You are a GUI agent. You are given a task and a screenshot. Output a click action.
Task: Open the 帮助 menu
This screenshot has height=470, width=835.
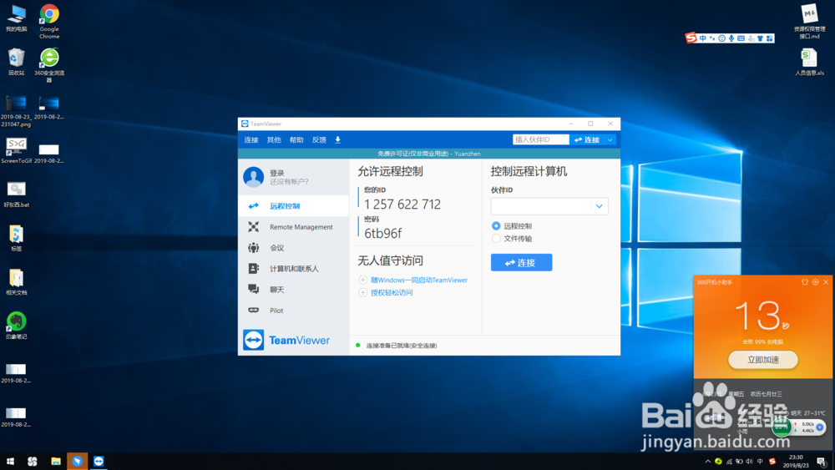296,140
